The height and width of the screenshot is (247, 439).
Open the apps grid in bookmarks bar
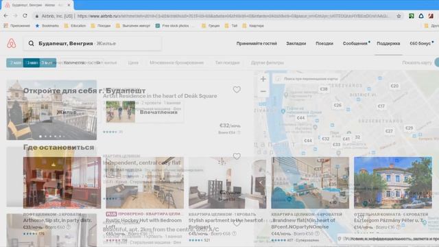pyautogui.click(x=5, y=25)
